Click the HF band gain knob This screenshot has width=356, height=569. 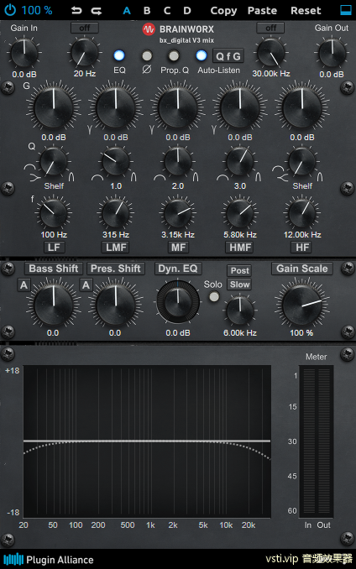[x=302, y=107]
